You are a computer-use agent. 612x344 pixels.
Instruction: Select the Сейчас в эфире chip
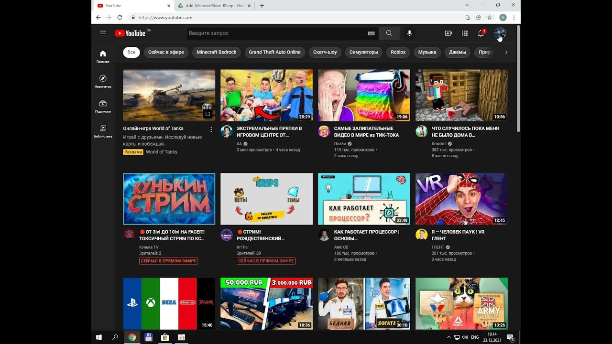166,52
